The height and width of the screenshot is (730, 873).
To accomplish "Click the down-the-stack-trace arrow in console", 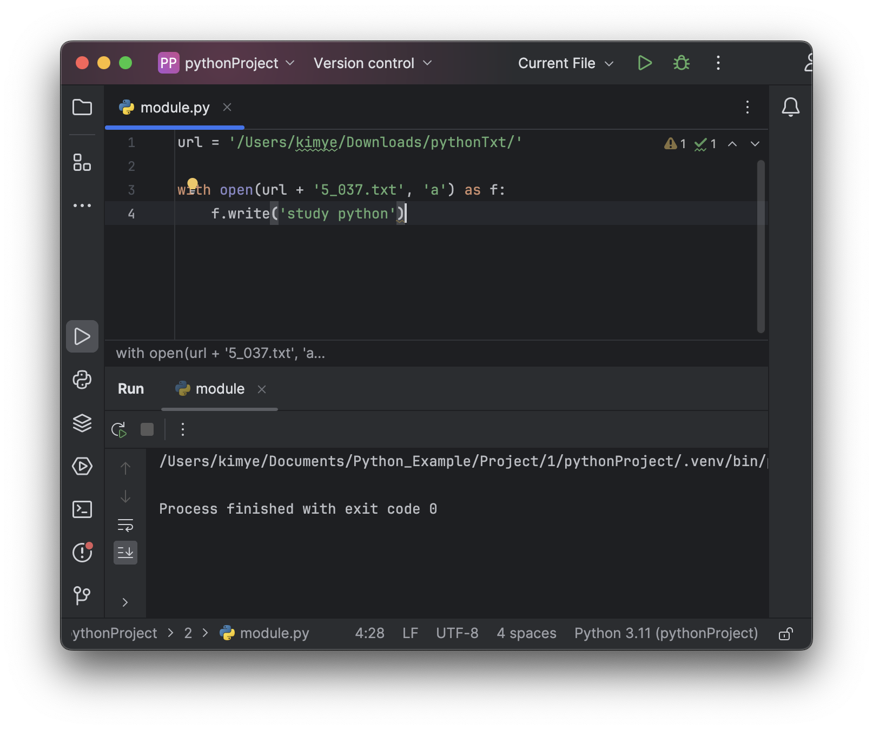I will point(125,496).
